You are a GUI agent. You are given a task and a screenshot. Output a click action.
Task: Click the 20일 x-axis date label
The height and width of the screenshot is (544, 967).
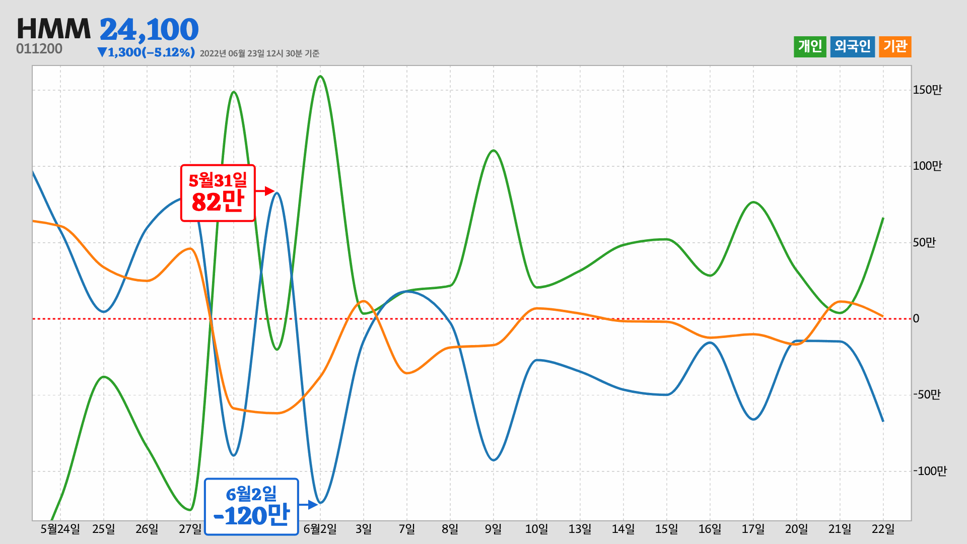click(797, 529)
